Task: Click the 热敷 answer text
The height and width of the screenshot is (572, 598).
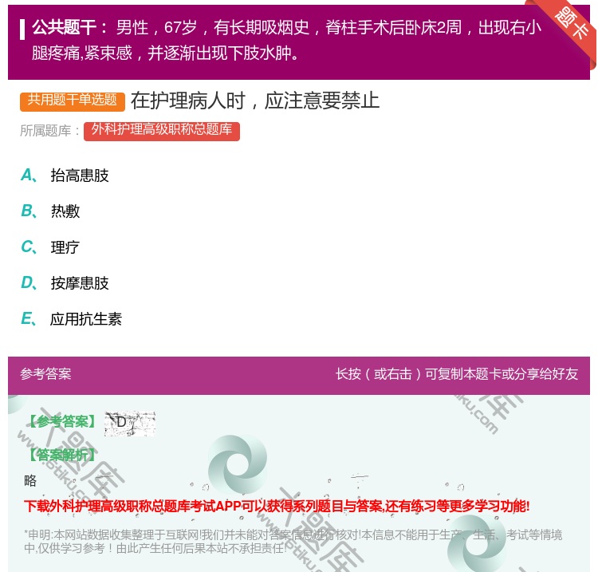Action: (65, 211)
